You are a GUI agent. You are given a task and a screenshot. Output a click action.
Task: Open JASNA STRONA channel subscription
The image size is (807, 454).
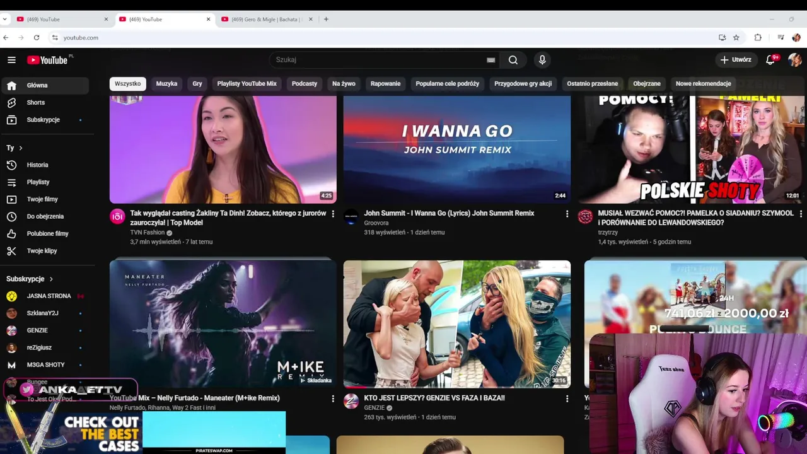click(x=45, y=296)
